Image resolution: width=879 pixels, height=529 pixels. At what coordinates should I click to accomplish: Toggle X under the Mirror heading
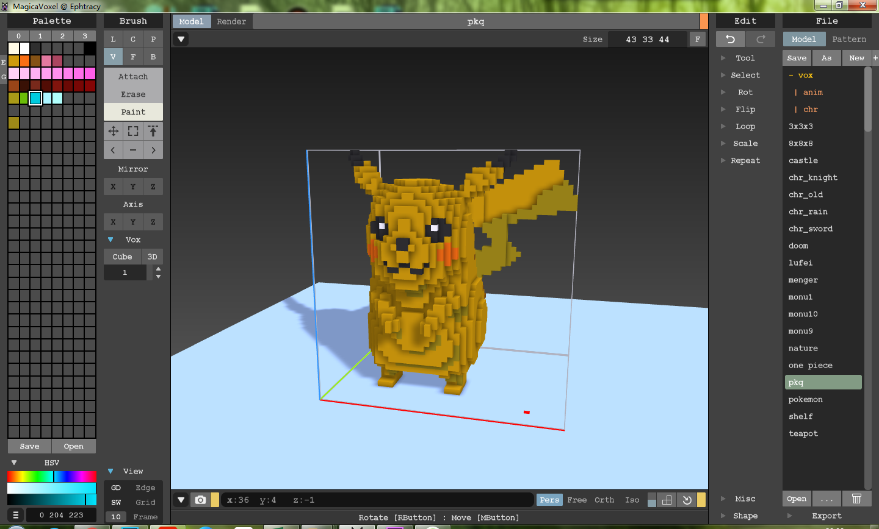pos(113,186)
